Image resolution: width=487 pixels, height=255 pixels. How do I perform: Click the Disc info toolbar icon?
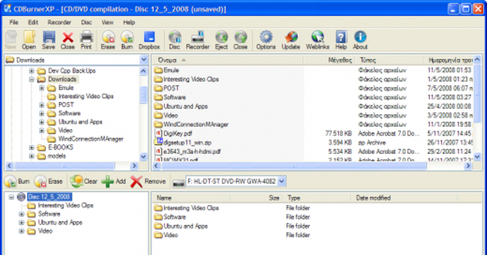pyautogui.click(x=175, y=40)
